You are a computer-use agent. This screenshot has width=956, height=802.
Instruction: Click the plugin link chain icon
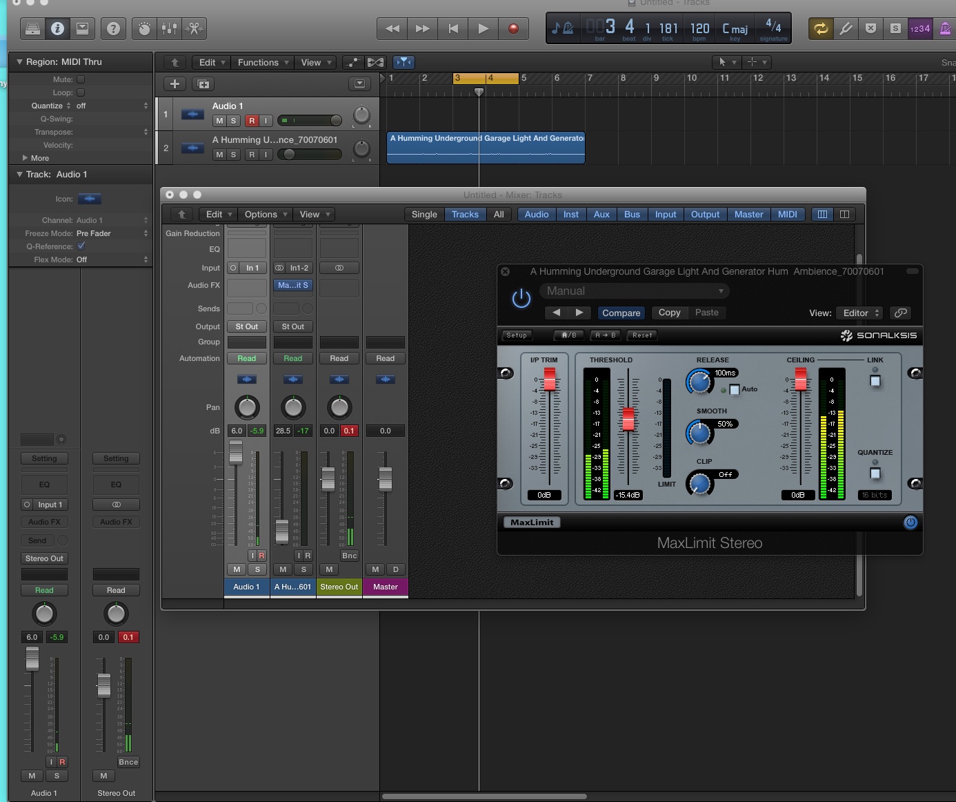pyautogui.click(x=900, y=313)
